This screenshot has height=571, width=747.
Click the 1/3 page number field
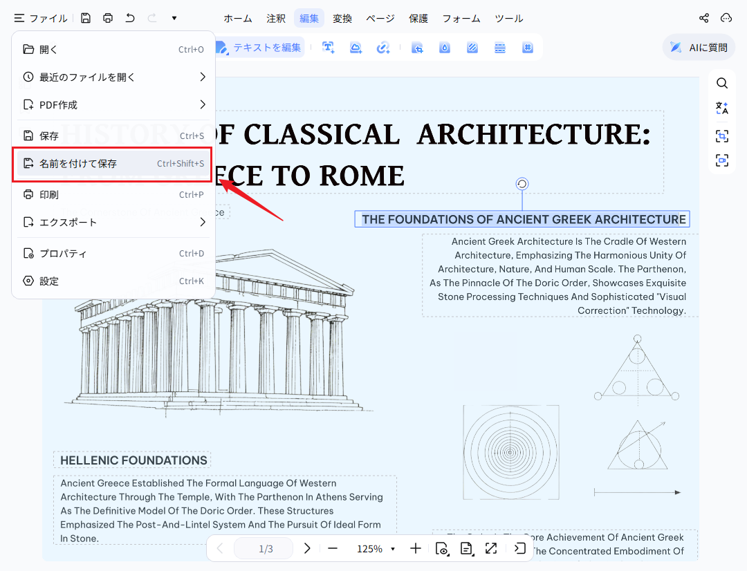point(264,549)
